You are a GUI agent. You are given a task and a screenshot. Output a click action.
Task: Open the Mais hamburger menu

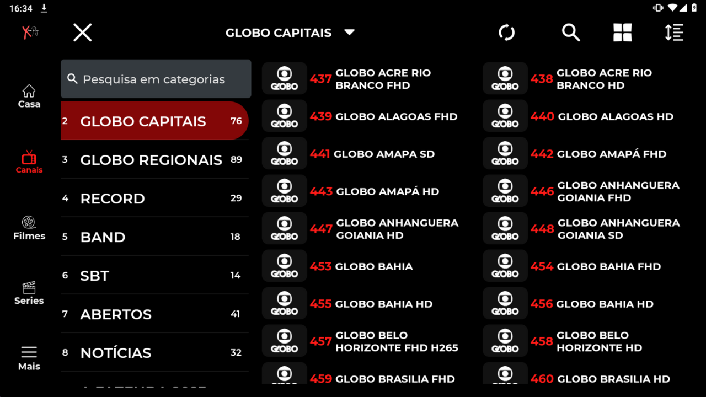tap(29, 358)
